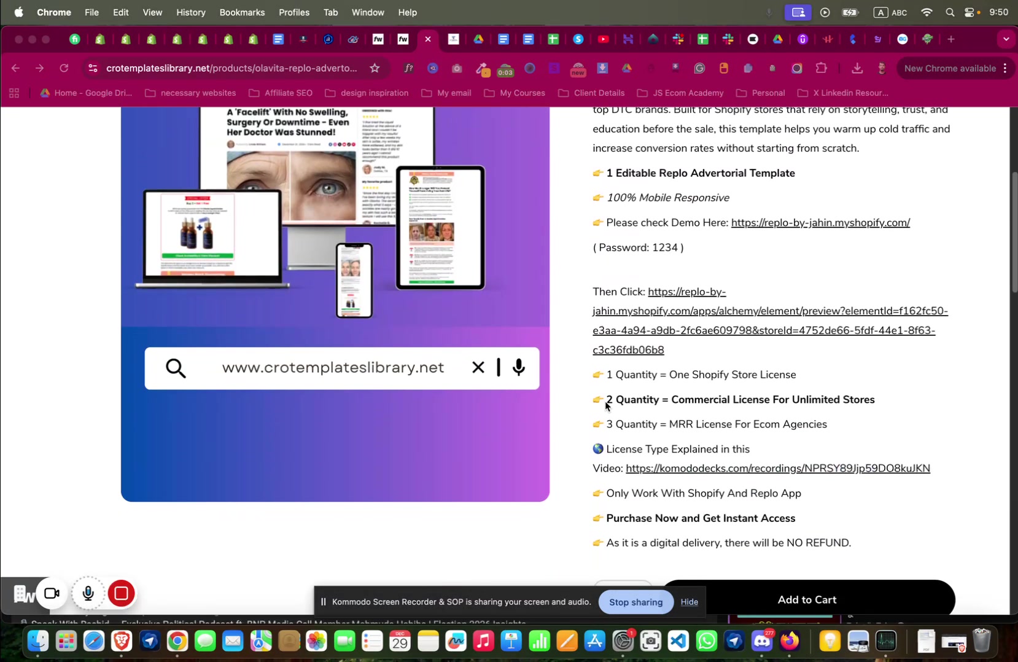Click the bookmark star icon in address bar
Viewport: 1018px width, 662px height.
(375, 68)
